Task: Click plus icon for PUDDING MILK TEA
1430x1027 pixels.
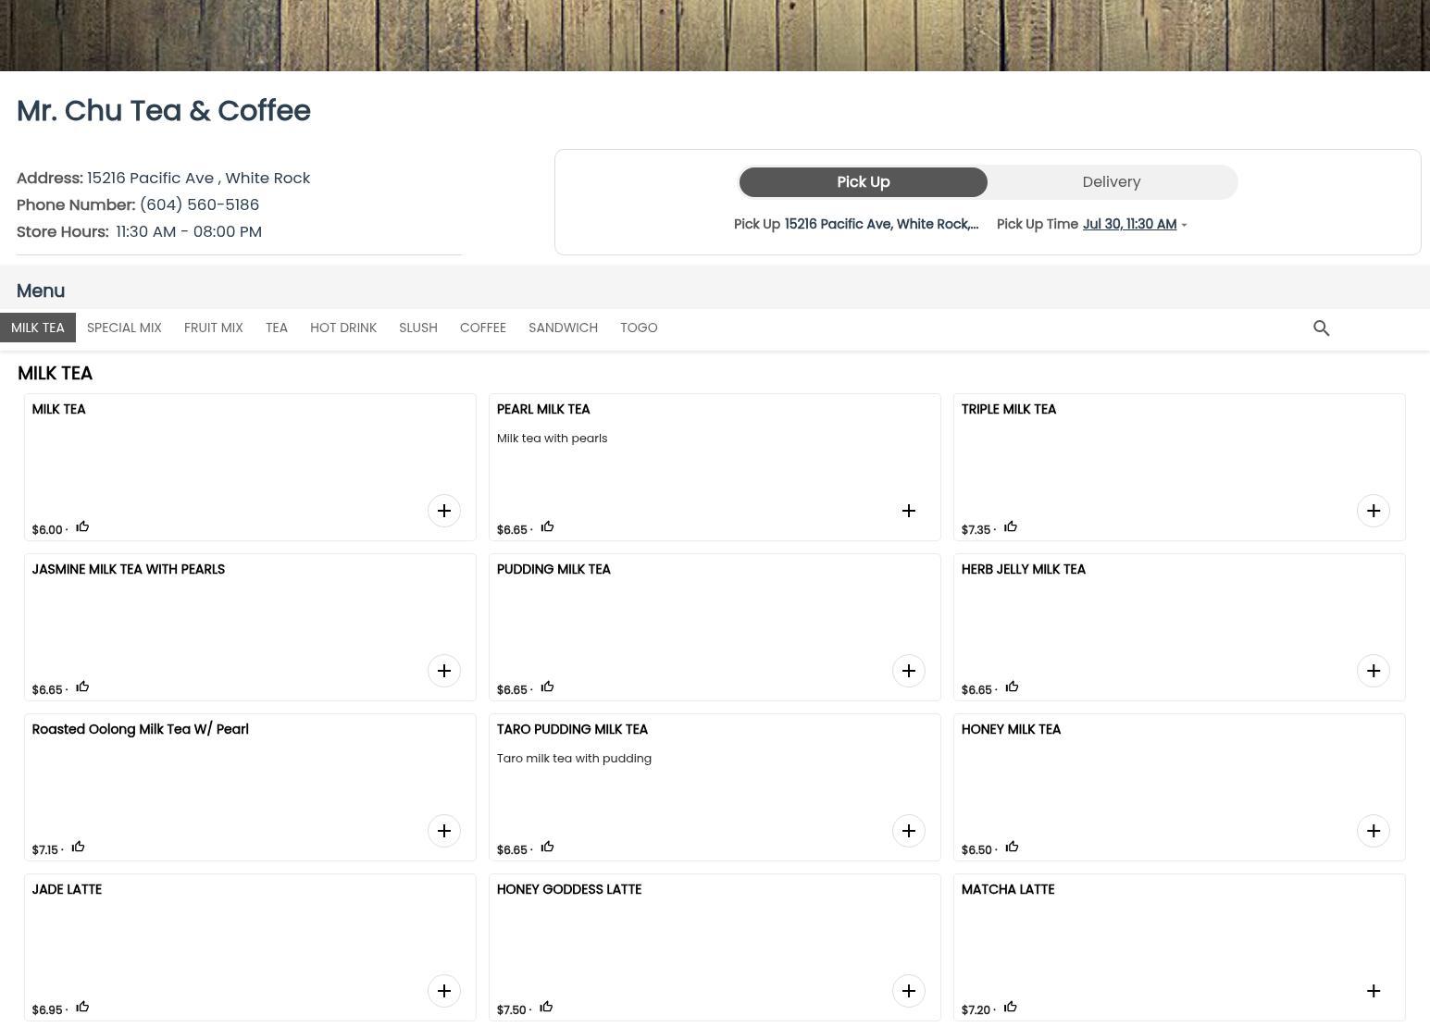Action: pos(908,671)
